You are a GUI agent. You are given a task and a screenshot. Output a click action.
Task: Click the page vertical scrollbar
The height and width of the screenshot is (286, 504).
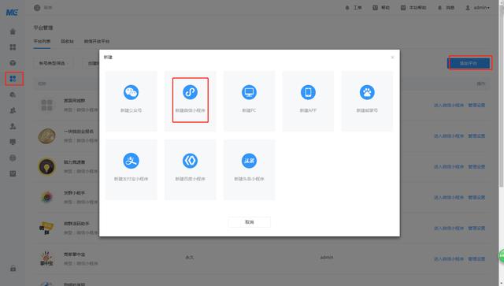tap(501, 96)
